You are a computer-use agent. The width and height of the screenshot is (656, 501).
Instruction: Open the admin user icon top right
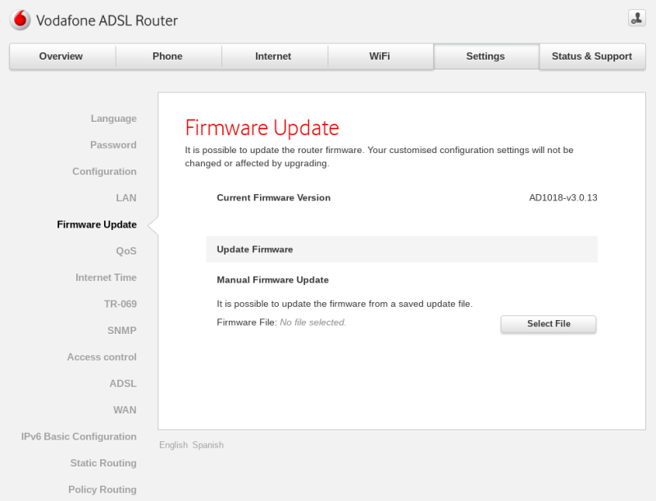click(637, 17)
